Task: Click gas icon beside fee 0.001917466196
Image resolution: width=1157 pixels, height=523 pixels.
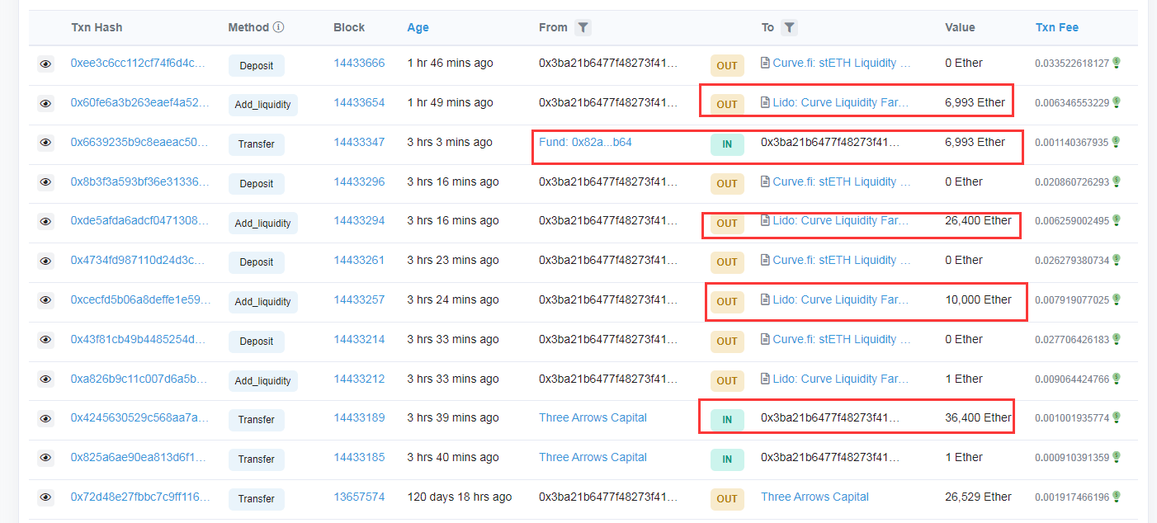Action: [x=1117, y=497]
